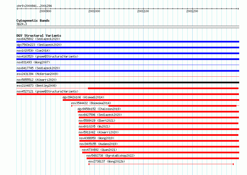
Task: Click the 2001100 ruler position
Action: [x=143, y=11]
